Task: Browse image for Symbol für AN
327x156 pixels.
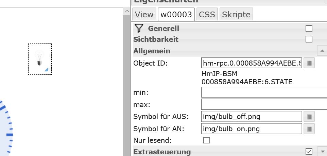Action: click(309, 129)
